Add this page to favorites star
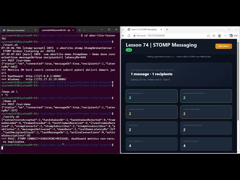Image resolution: width=240 pixels, height=180 pixels. (x=208, y=36)
